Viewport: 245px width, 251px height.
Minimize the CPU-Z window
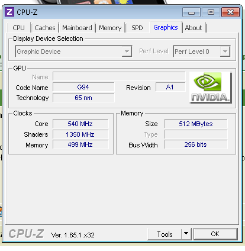tap(191, 12)
